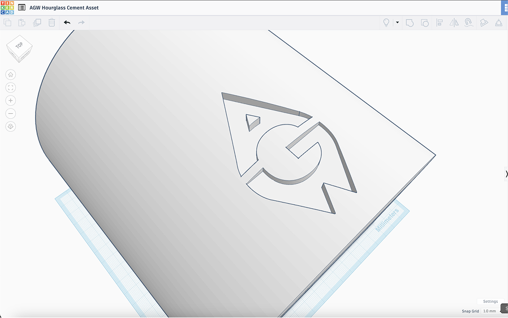The image size is (508, 318).
Task: Click the TOP face of view cube
Action: pyautogui.click(x=19, y=45)
